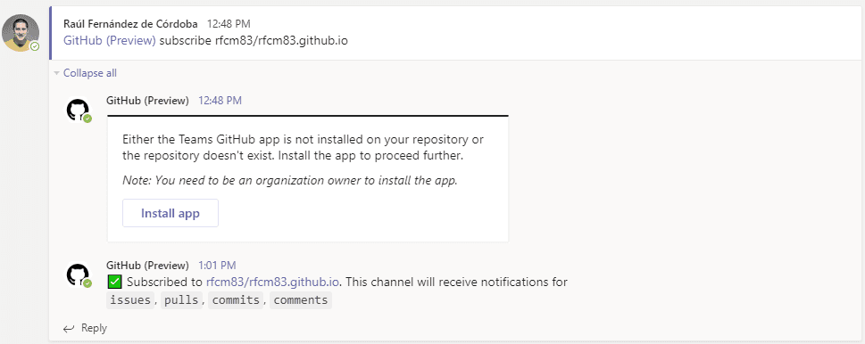Open Raúl Fernández de Córdoba's profile picture
The height and width of the screenshot is (344, 865).
pyautogui.click(x=21, y=33)
